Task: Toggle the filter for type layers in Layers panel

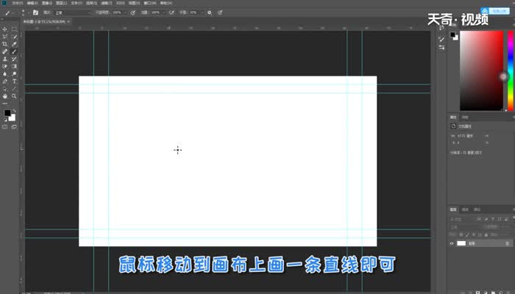Action: click(493, 219)
